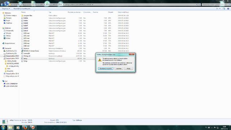Select the Autorun file

[x=26, y=48]
